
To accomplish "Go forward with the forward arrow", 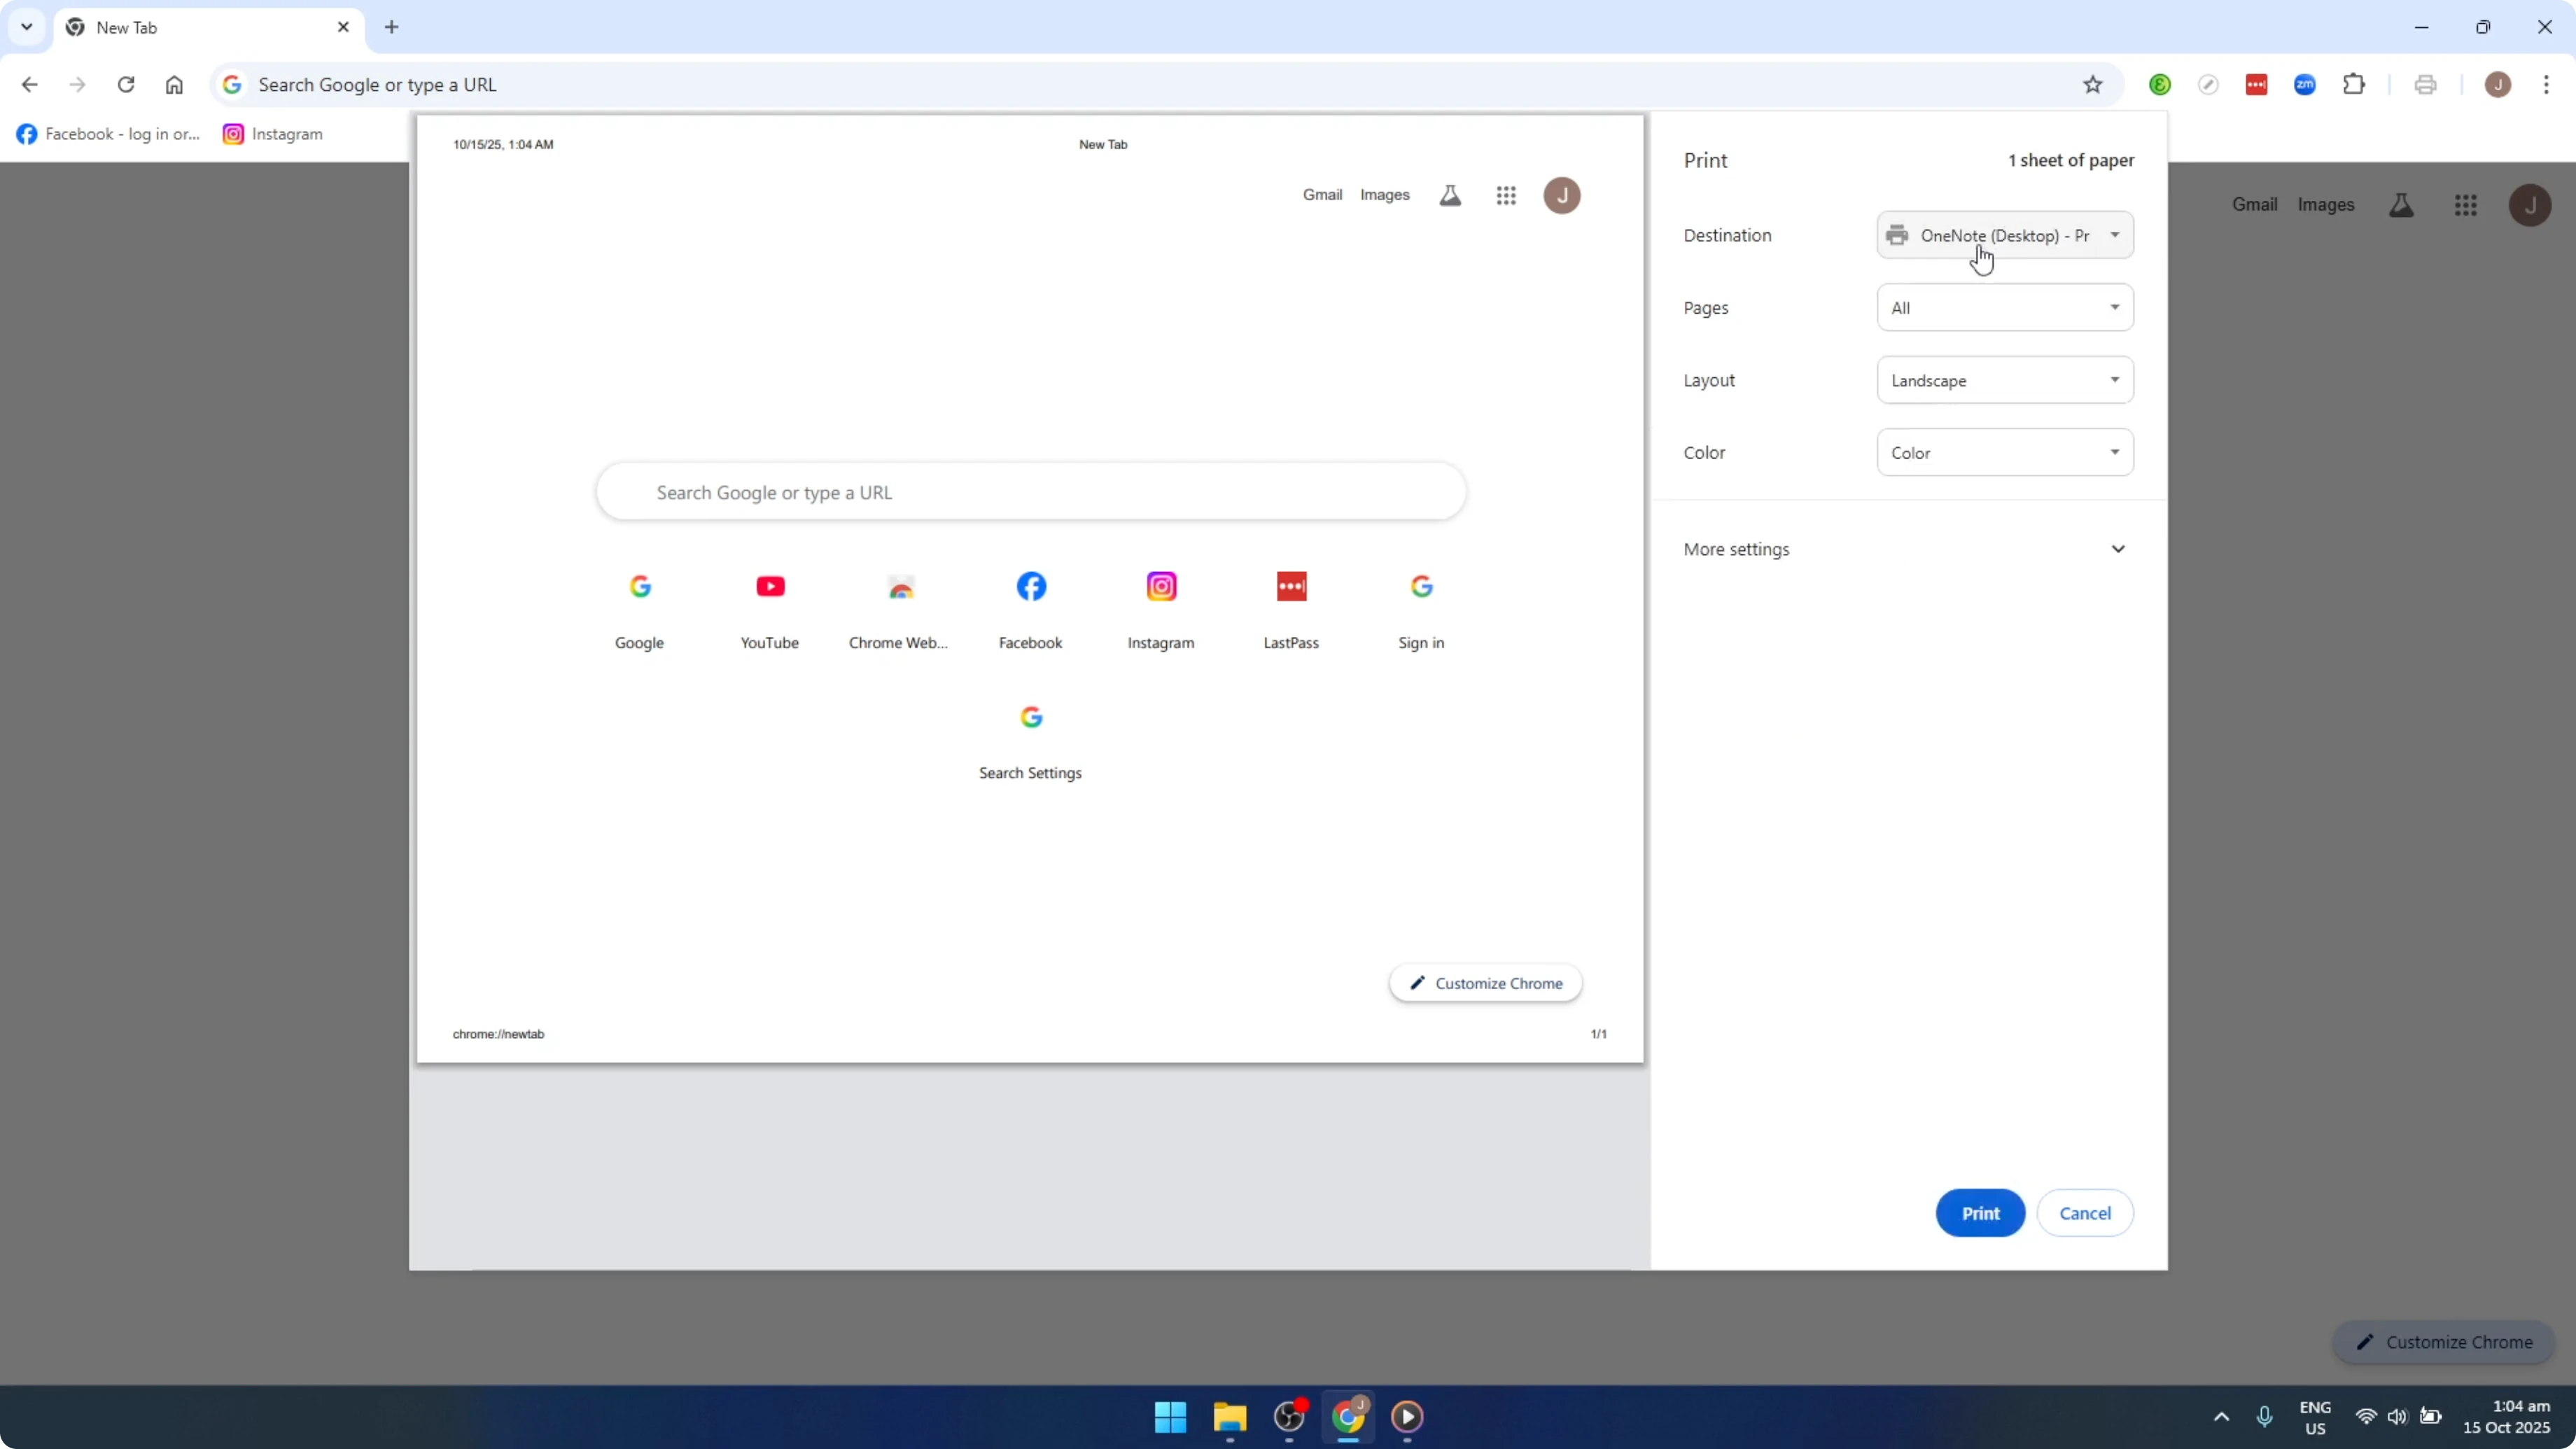I will pyautogui.click(x=77, y=85).
